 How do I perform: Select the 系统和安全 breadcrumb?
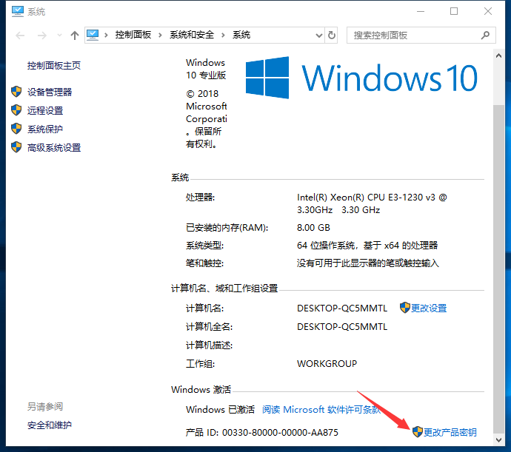192,35
